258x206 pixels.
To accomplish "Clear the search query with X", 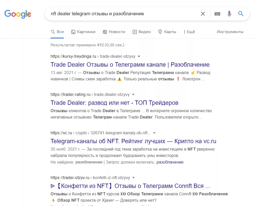I will point(203,14).
